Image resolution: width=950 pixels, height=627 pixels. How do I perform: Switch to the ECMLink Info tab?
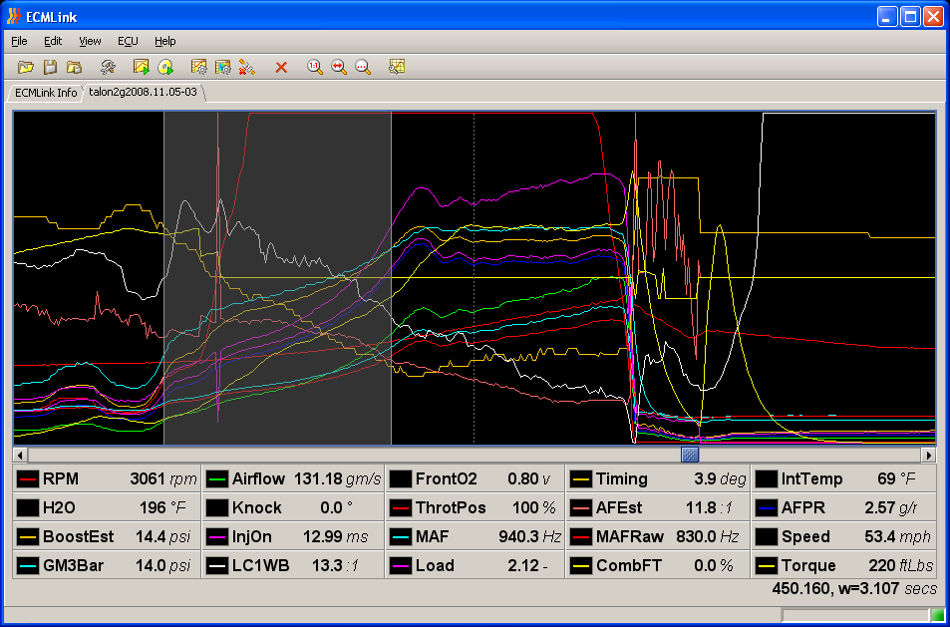tap(45, 93)
